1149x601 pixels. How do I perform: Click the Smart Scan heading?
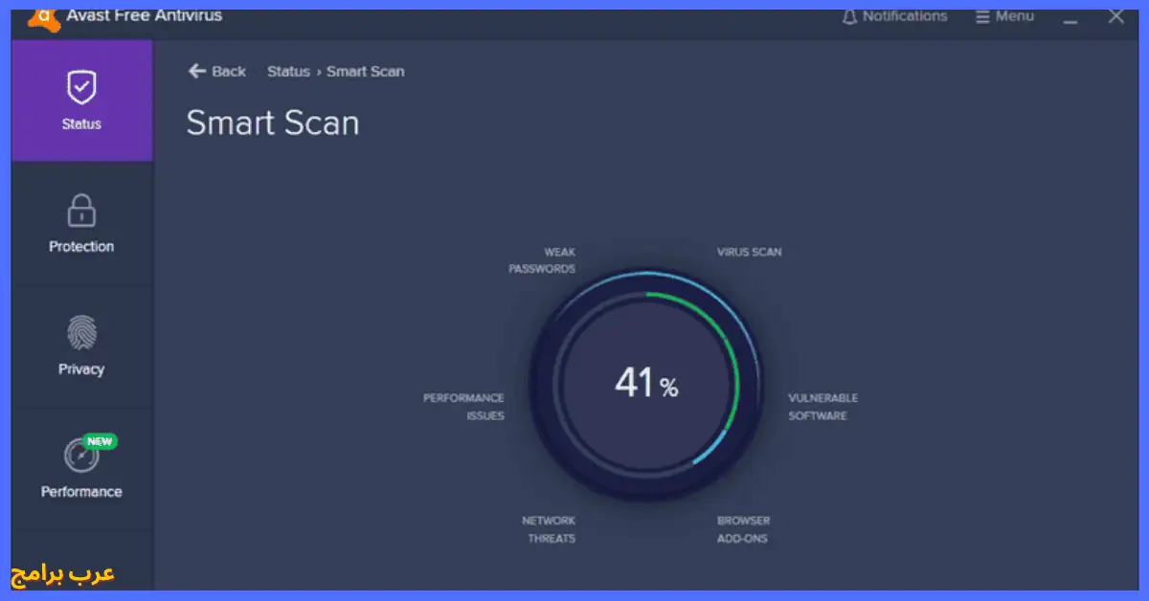coord(273,122)
